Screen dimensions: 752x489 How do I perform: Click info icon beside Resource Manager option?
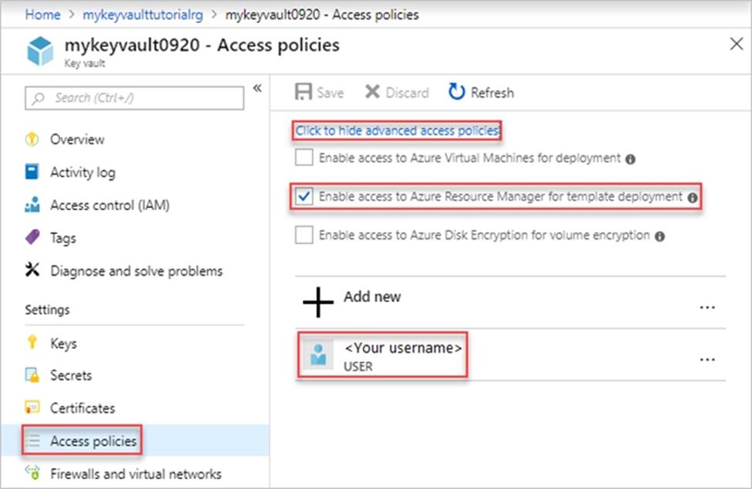tap(693, 198)
